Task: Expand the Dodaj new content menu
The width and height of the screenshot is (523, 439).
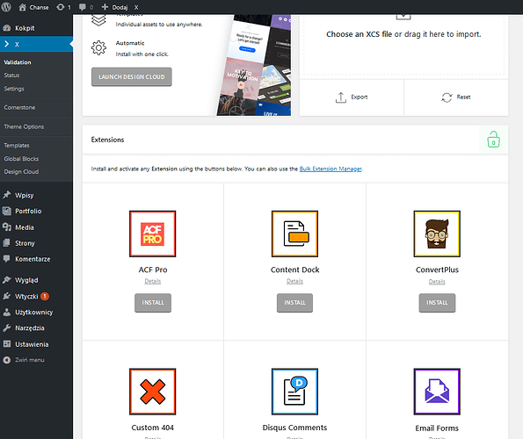Action: coord(115,7)
